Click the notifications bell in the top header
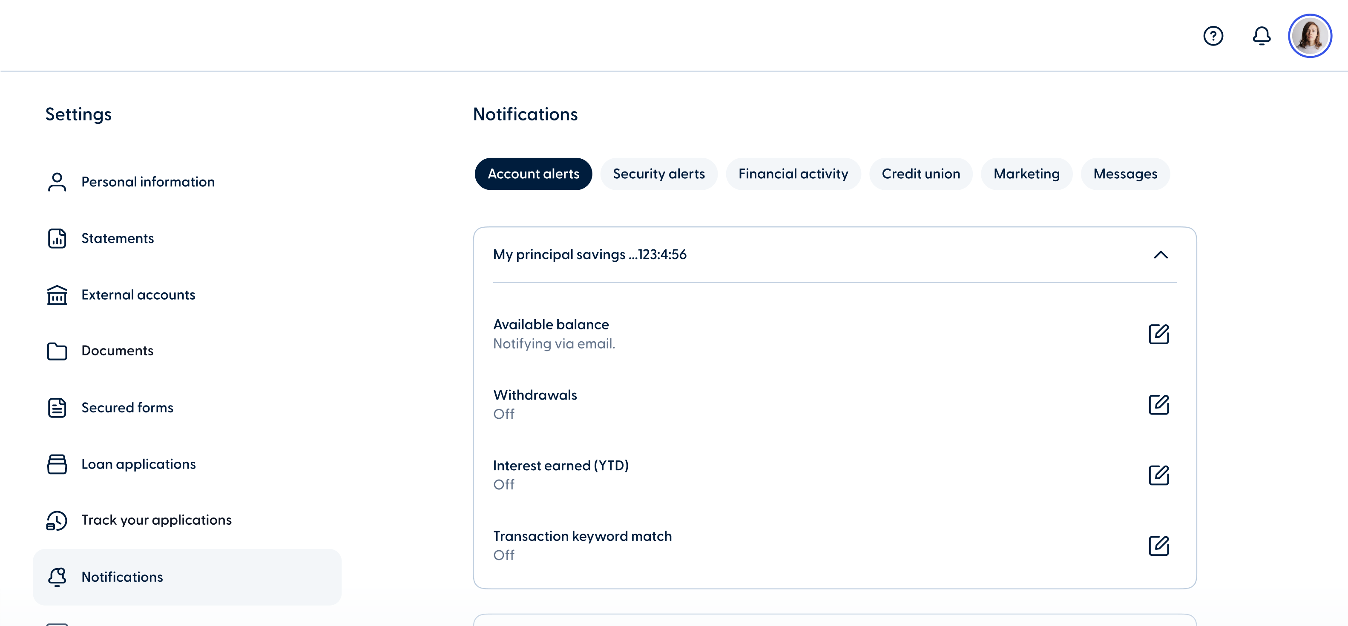Viewport: 1348px width, 626px height. pyautogui.click(x=1262, y=36)
